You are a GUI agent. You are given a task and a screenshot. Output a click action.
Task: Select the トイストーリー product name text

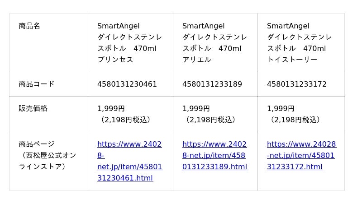click(292, 60)
